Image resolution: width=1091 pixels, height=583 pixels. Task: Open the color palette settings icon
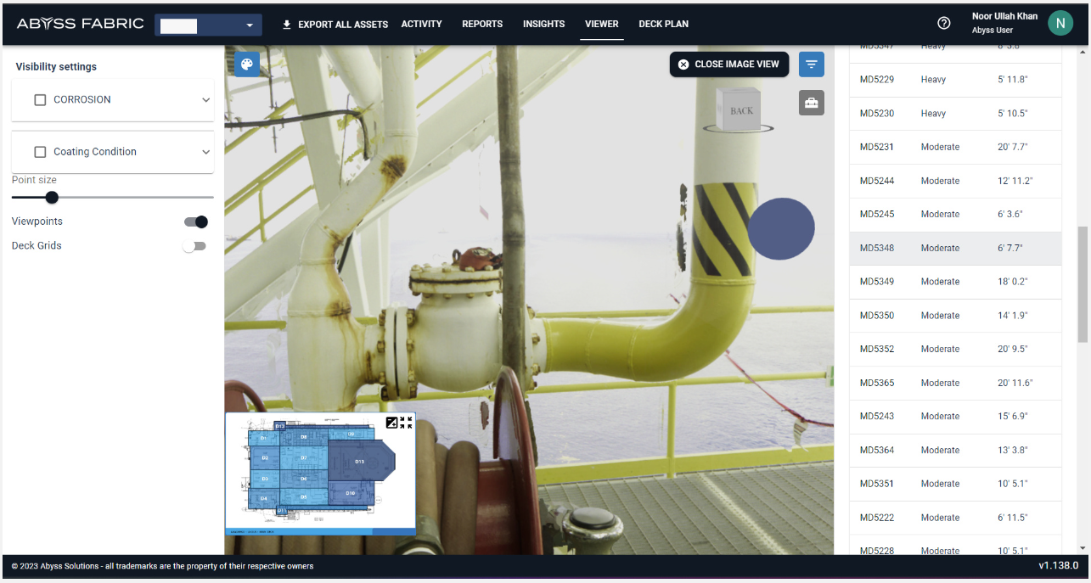pyautogui.click(x=247, y=64)
